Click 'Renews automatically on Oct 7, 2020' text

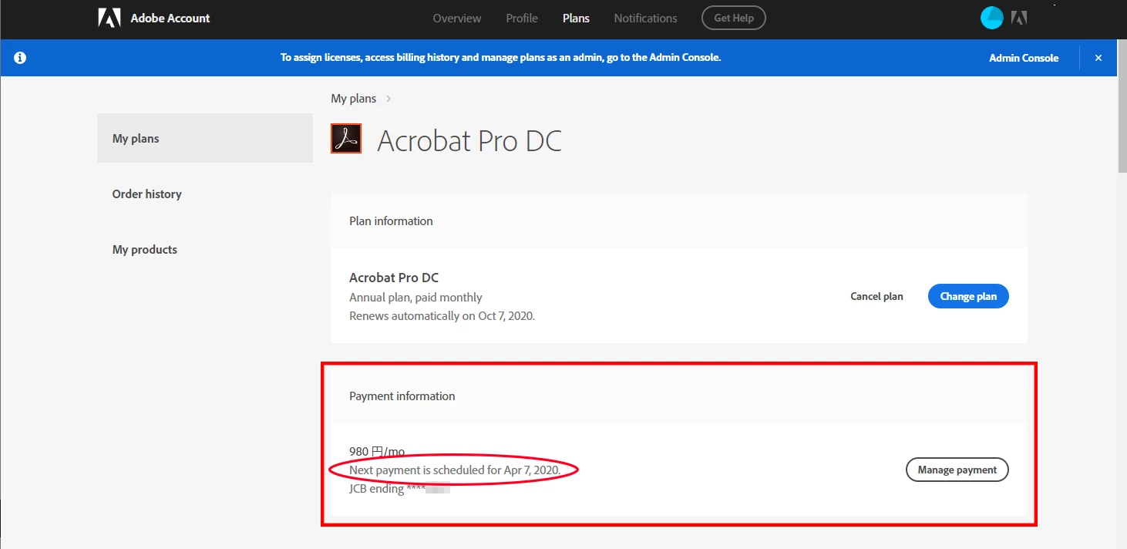442,315
